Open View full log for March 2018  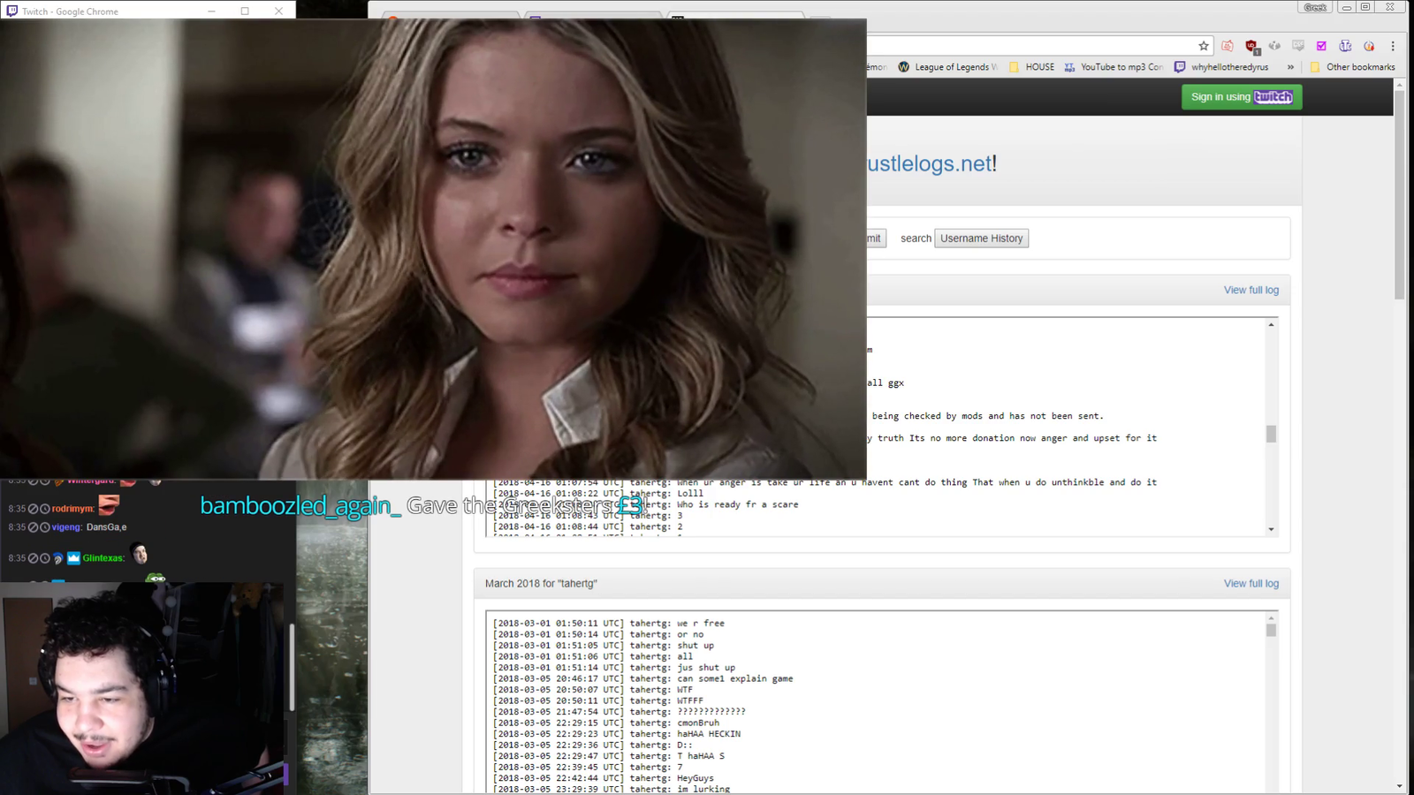[x=1251, y=584]
